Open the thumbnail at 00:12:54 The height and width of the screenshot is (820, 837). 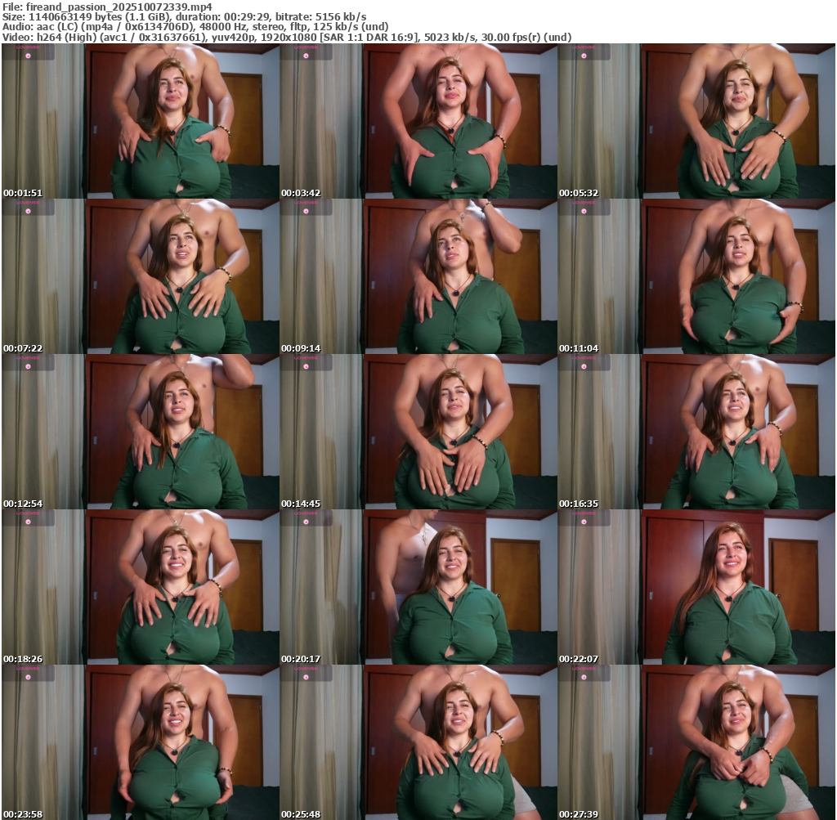pyautogui.click(x=141, y=432)
